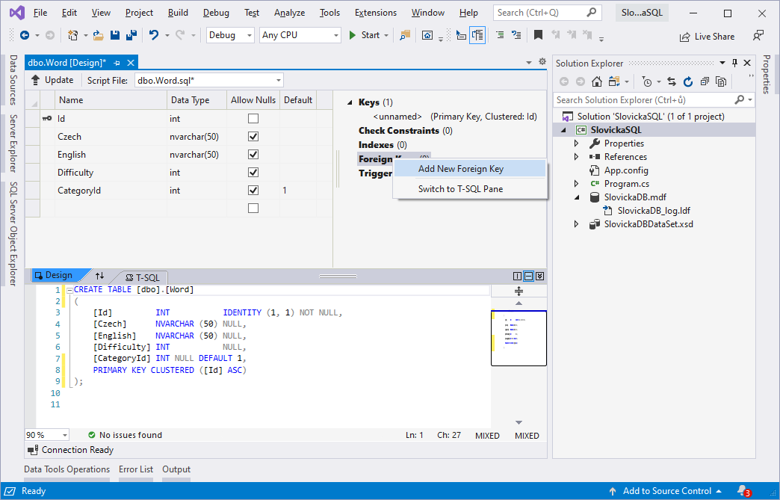780x500 pixels.
Task: Go Home in Solution Explorer
Action: click(x=597, y=81)
